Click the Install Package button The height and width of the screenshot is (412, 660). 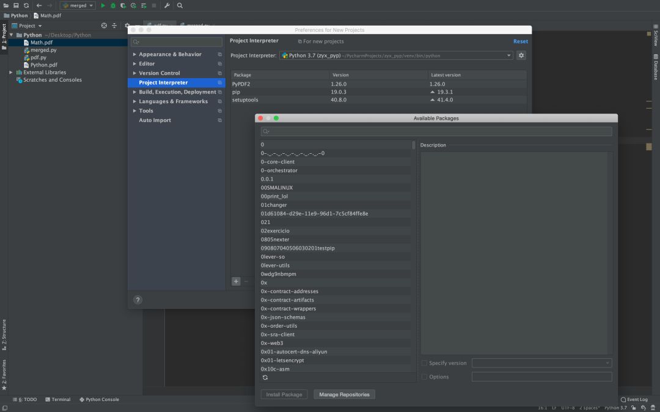[x=284, y=394]
